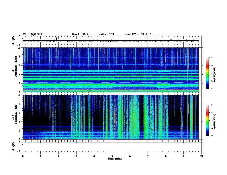Image resolution: width=227 pixels, height=175 pixels.
Task: Click the "8" kHz tick on ch.2 axis
Action: click(20, 104)
